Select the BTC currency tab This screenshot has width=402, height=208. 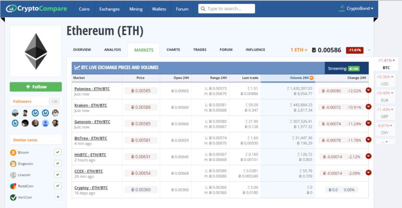click(386, 64)
